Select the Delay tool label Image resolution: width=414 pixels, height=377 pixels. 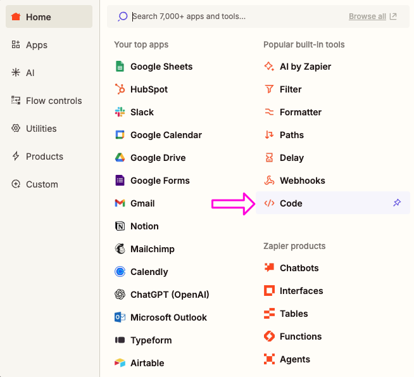291,158
